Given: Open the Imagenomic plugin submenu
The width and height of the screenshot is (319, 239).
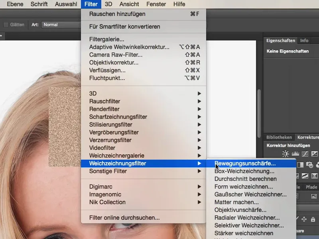Looking at the screenshot, I should [x=144, y=194].
